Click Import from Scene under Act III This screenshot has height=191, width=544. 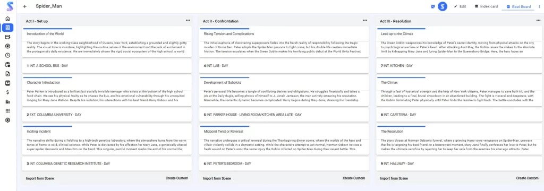coord(394,178)
